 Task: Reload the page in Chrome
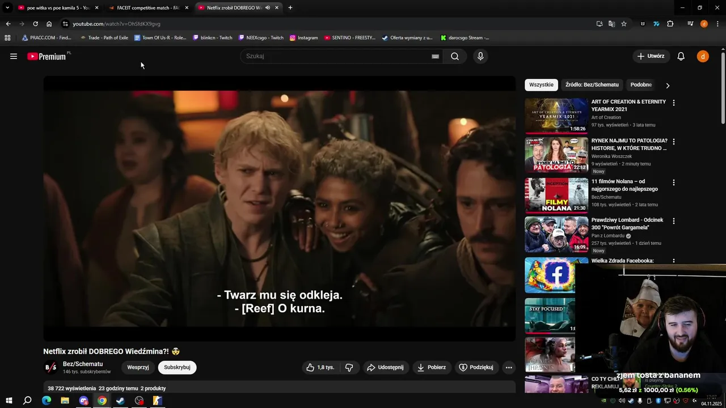point(35,24)
